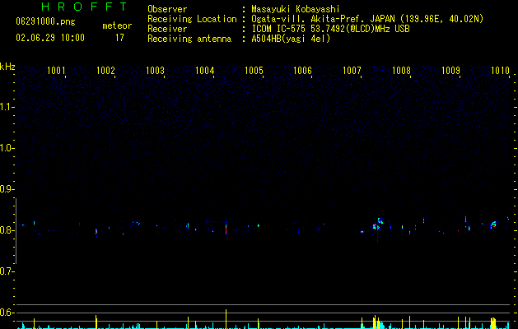This screenshot has height=329, width=518.
Task: Click the kHz axis unit label
Action: (x=7, y=67)
